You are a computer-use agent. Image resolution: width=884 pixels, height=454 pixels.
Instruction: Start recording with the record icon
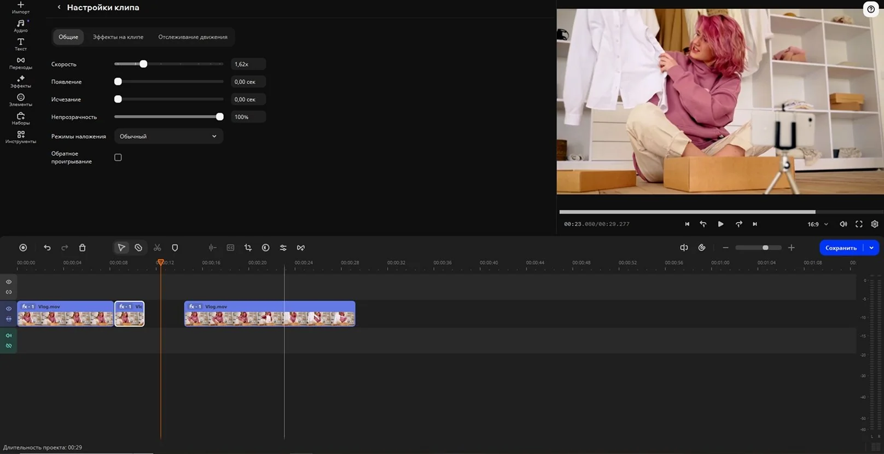point(23,248)
